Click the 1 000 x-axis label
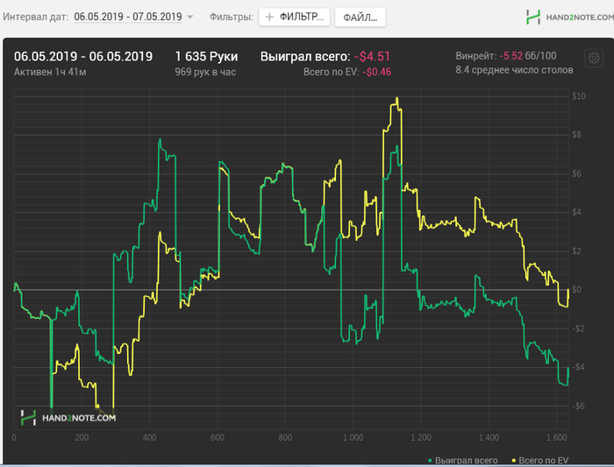The height and width of the screenshot is (467, 614). click(353, 437)
